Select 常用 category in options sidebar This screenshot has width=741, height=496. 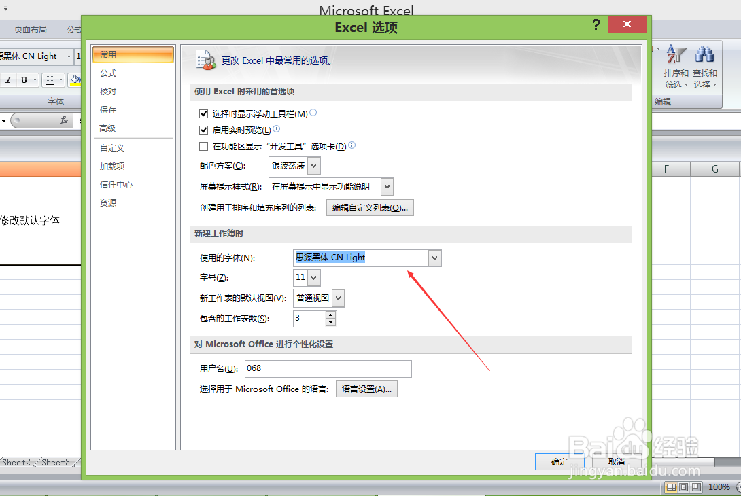[x=133, y=54]
